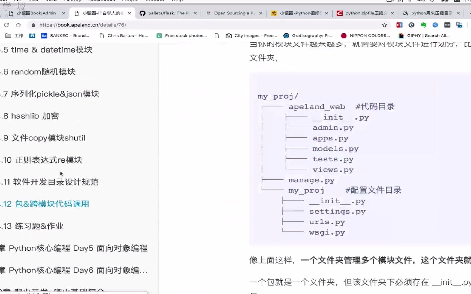Click tests.py in the code block
The height and width of the screenshot is (294, 471).
coord(333,159)
